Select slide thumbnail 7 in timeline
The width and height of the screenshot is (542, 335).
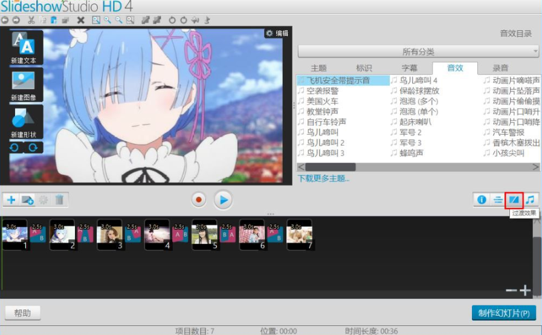[299, 235]
